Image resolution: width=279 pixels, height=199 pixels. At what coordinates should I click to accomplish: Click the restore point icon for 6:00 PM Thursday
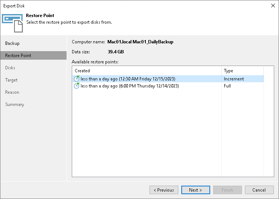tap(77, 86)
